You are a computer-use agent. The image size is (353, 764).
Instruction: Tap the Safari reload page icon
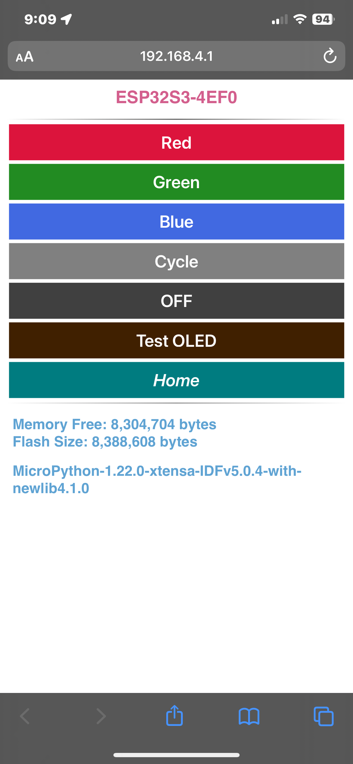point(330,56)
